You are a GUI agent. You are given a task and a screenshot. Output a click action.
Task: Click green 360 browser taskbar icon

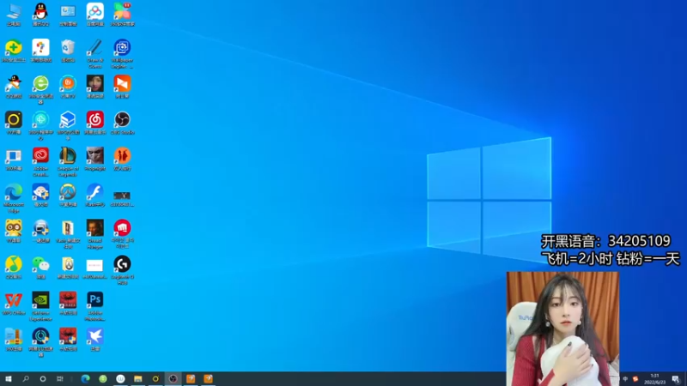click(x=103, y=378)
